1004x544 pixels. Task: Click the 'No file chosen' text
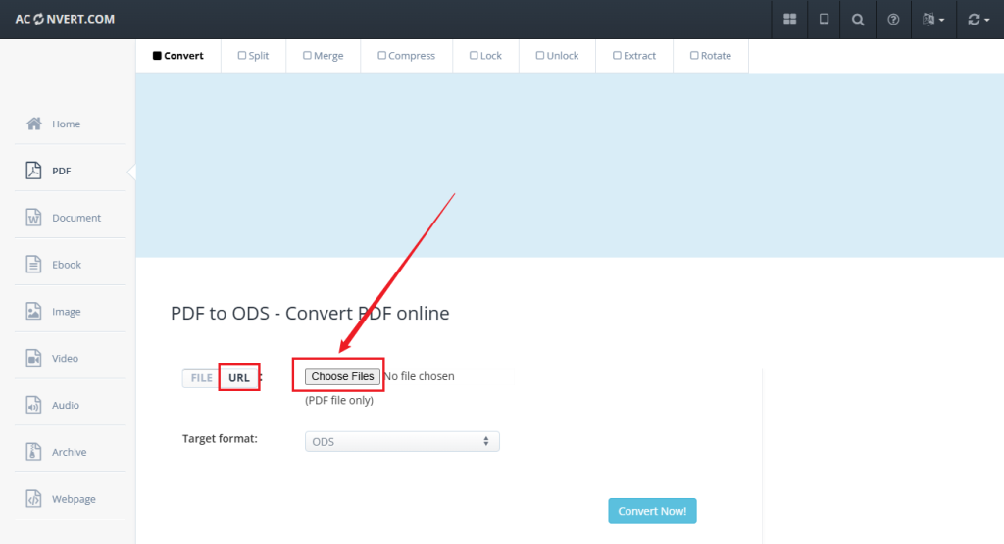(x=420, y=376)
